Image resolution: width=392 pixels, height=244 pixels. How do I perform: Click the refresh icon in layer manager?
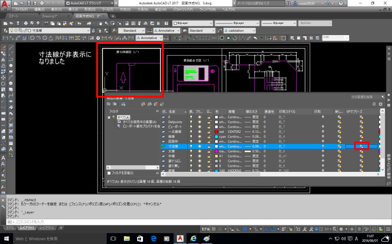[374, 104]
